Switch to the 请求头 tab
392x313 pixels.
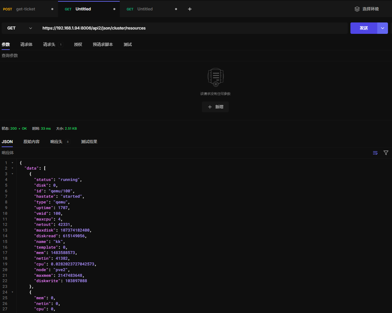(49, 45)
